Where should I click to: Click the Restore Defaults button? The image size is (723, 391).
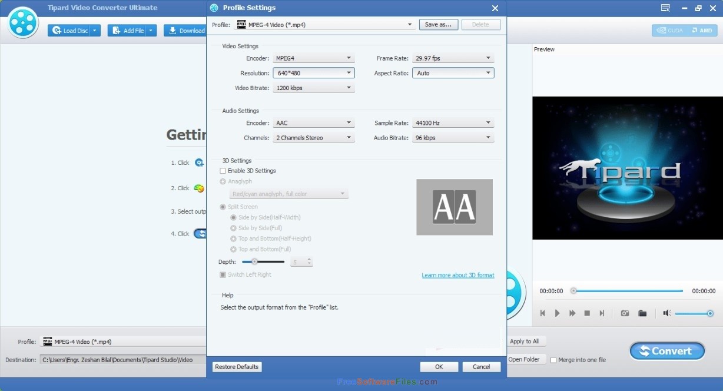(x=237, y=367)
